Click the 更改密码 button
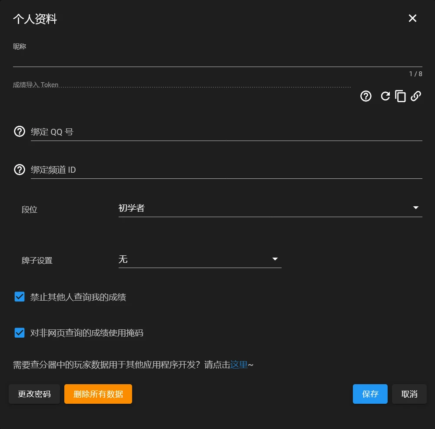The height and width of the screenshot is (429, 435). (34, 394)
